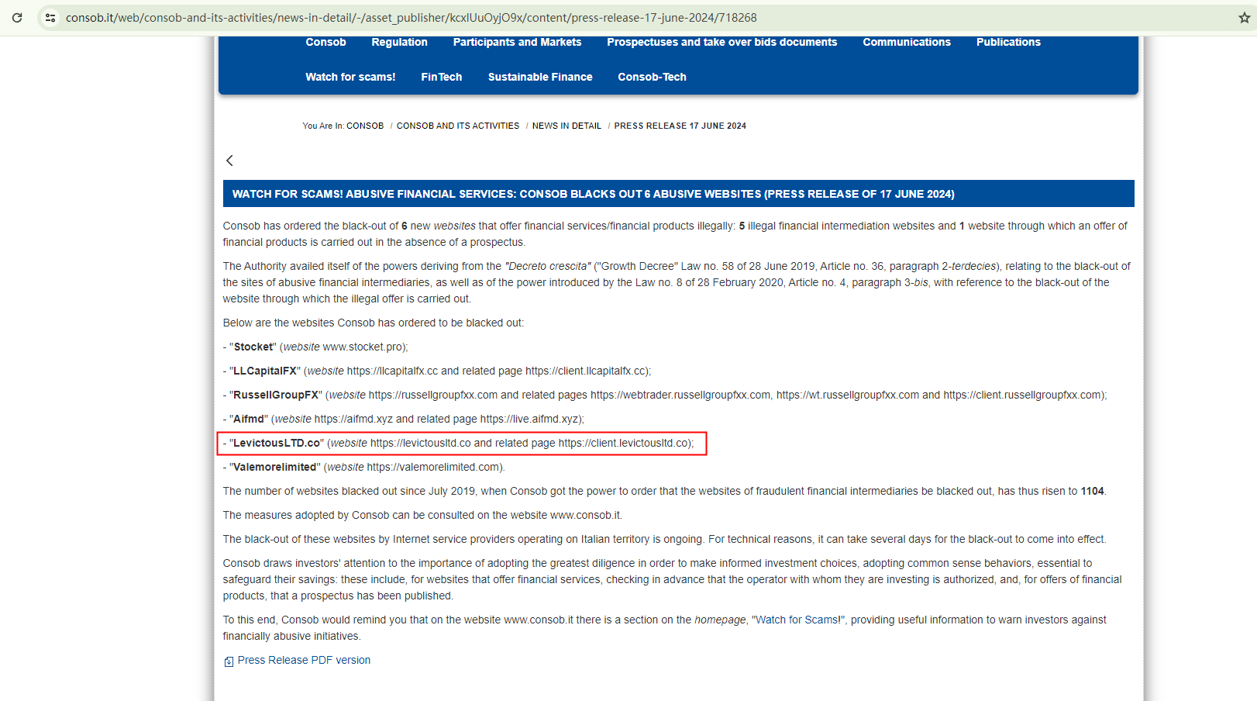Click the "LevictousLTD.co" list entry
Screen dimensions: 1257x701
459,443
